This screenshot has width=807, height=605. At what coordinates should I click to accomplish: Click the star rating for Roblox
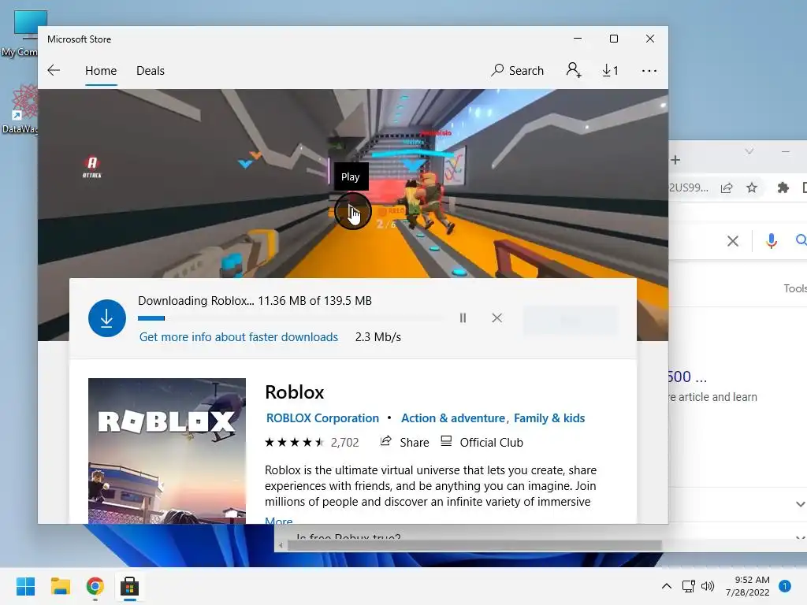(x=294, y=443)
